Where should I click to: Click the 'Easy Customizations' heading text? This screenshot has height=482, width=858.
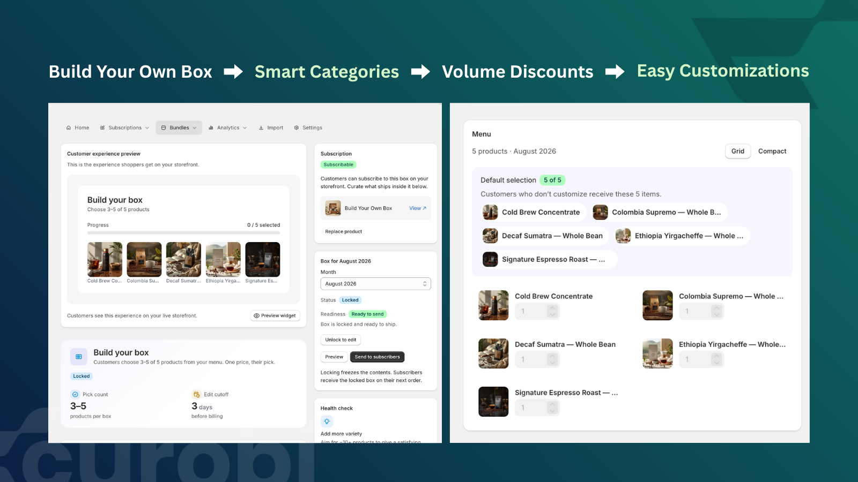tap(723, 71)
